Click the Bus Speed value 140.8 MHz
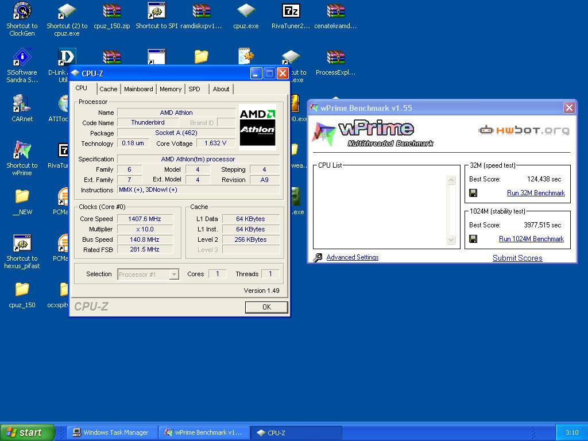The height and width of the screenshot is (441, 588). click(x=145, y=239)
